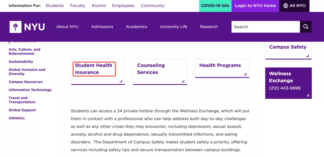This screenshot has height=157, width=324.
Task: Expand the Research navigation menu
Action: click(x=209, y=27)
